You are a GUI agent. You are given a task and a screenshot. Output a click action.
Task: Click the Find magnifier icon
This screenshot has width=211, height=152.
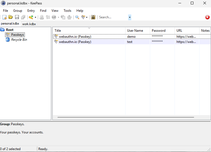77,17
